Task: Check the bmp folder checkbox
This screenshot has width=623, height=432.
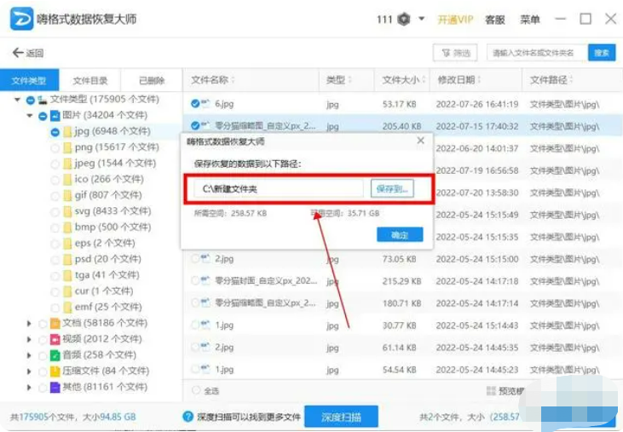Action: pyautogui.click(x=55, y=228)
